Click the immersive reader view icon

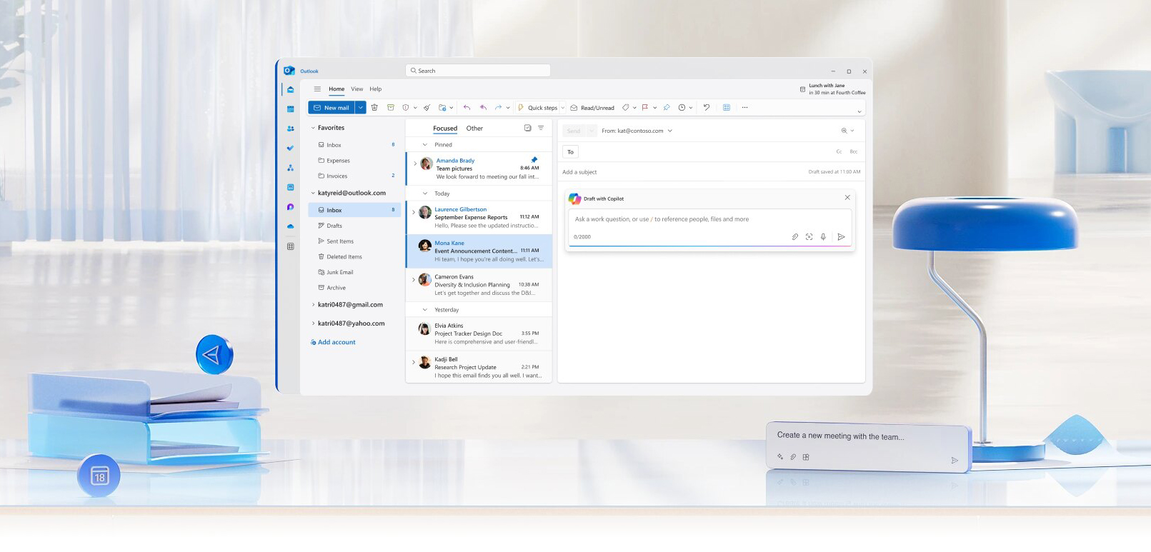pos(727,108)
